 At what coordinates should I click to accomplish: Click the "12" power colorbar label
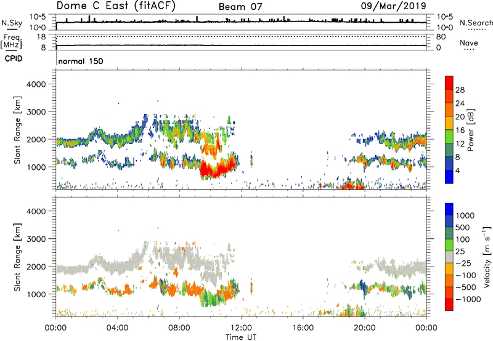[460, 144]
